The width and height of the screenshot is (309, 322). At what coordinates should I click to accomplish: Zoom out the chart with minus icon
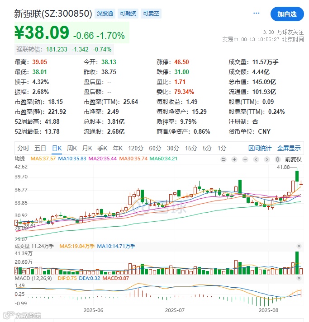tap(245, 159)
